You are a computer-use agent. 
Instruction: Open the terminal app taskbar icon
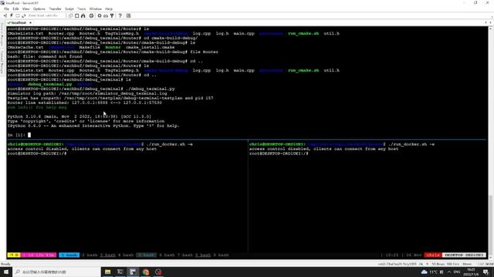click(120, 272)
